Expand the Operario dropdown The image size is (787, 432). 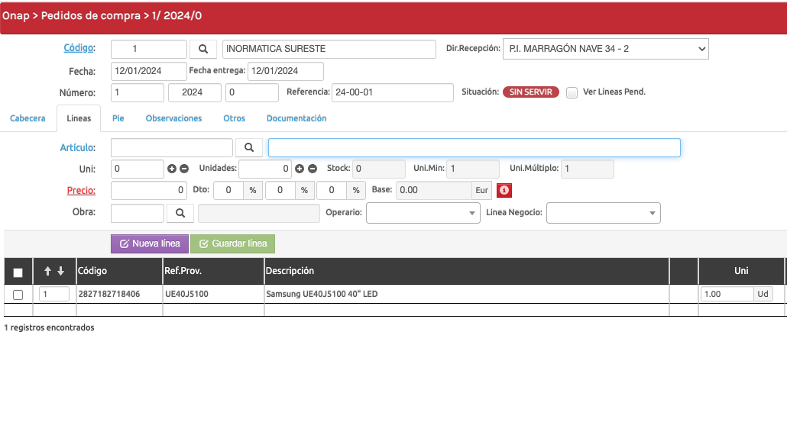(423, 213)
